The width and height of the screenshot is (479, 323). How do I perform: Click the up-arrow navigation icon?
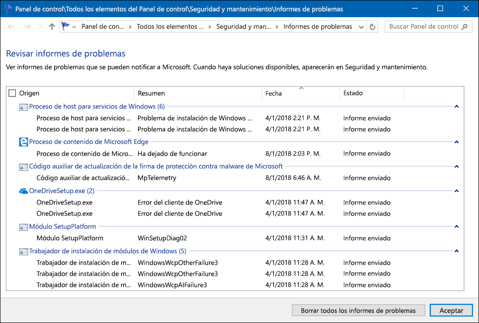[51, 26]
